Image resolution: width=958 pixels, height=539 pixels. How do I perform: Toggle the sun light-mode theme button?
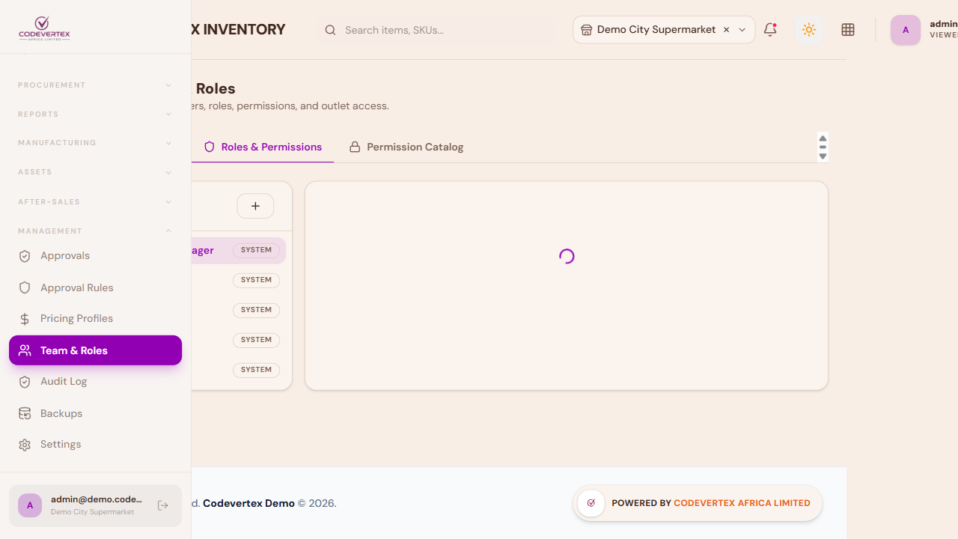point(808,30)
